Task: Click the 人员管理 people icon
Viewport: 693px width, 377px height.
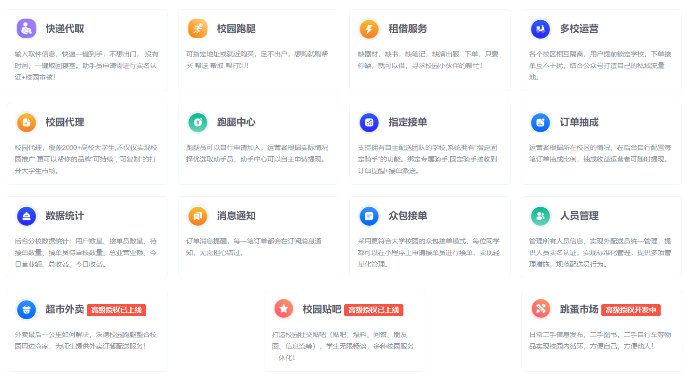Action: [540, 216]
